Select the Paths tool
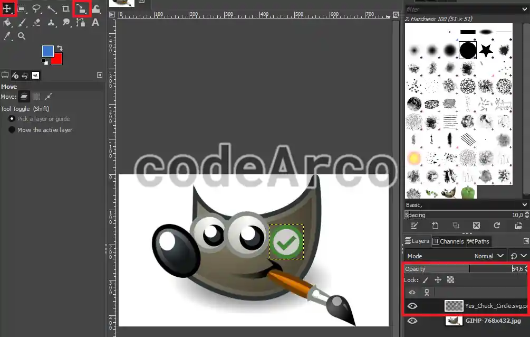This screenshot has height=337, width=530. point(81,23)
